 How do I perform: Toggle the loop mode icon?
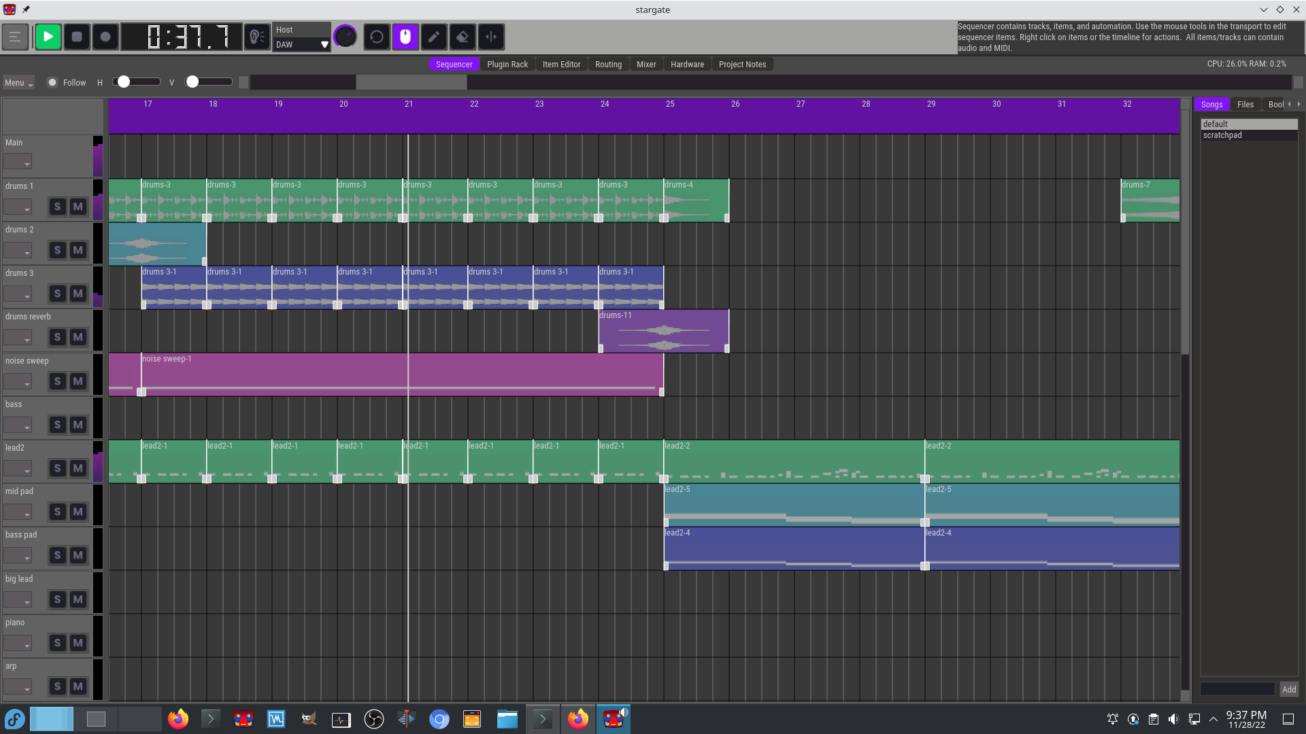tap(376, 37)
